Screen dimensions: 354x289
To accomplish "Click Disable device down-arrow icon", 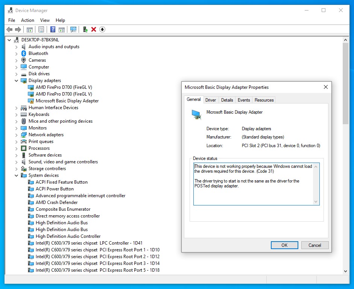I will click(x=102, y=29).
